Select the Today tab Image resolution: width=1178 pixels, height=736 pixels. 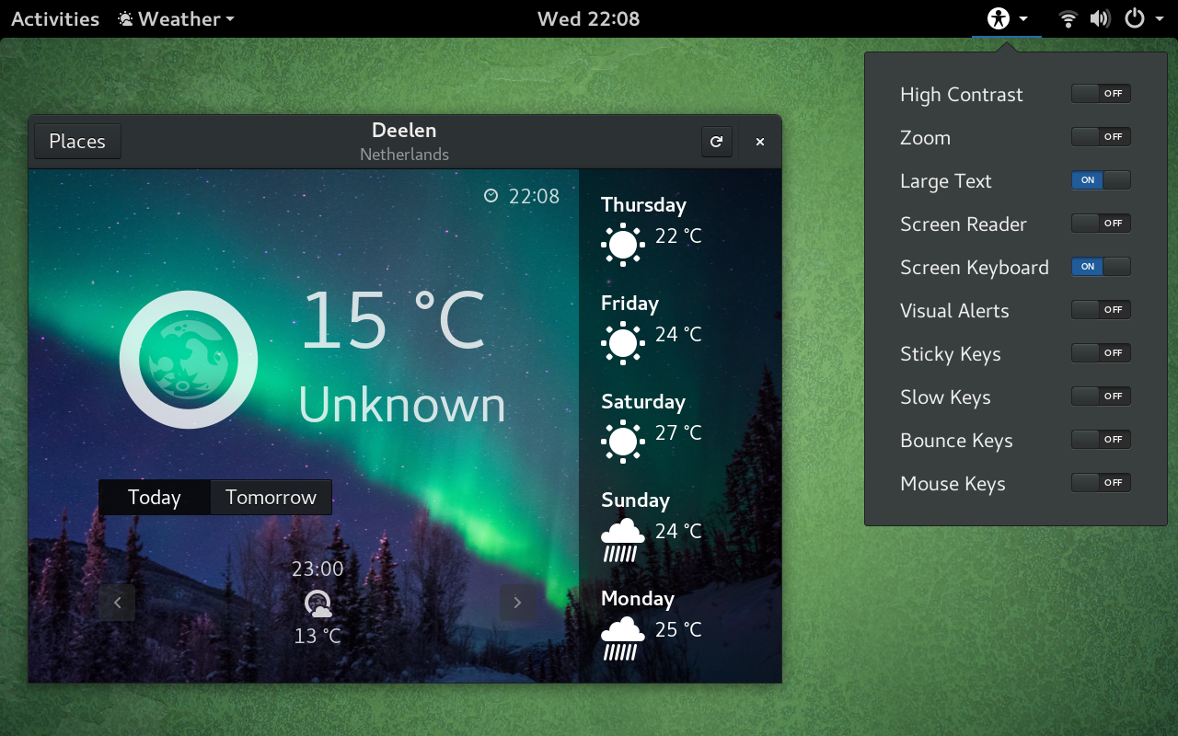155,498
